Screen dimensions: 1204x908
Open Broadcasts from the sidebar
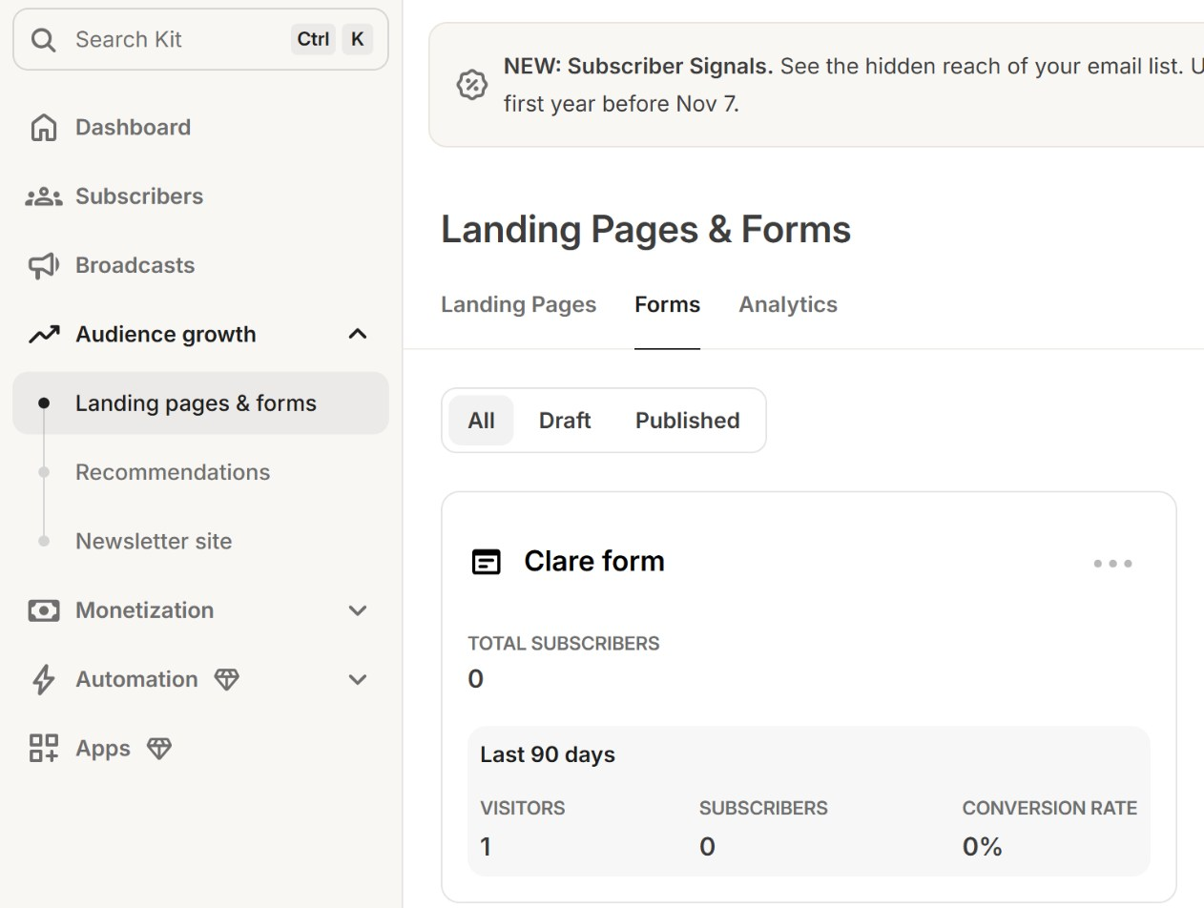pos(200,265)
